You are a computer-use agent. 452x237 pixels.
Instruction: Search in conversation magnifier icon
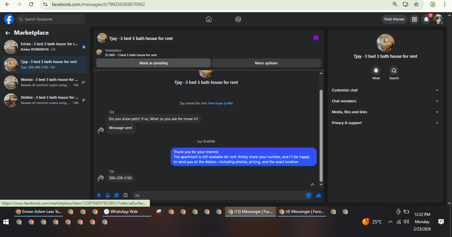pyautogui.click(x=394, y=70)
